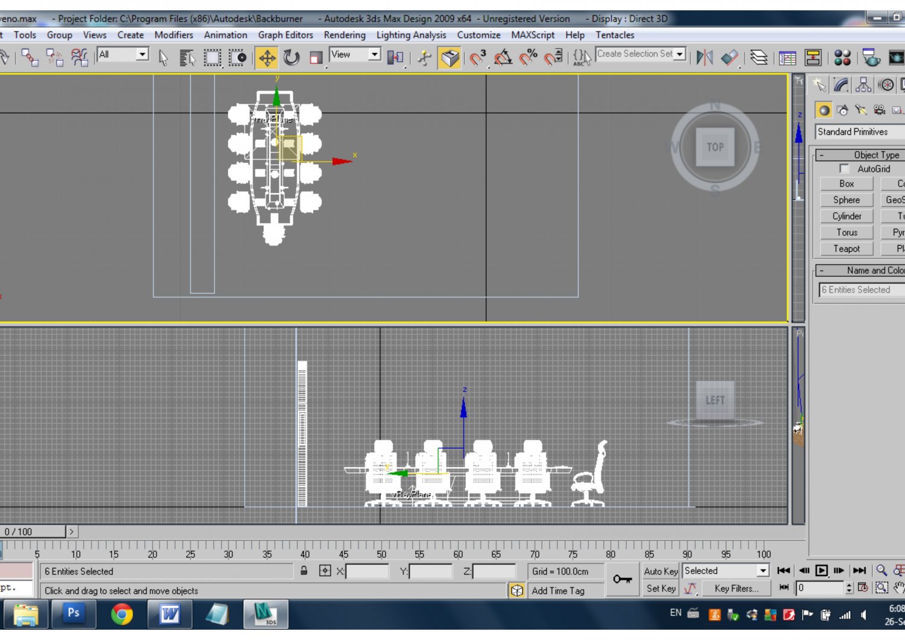
Task: Open the Standard Primitives dropdown
Action: coord(857,131)
